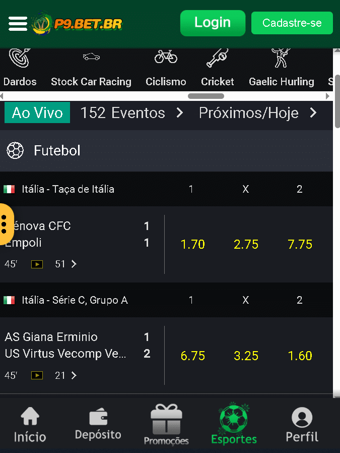Viewport: 340px width, 453px height.
Task: Click the Login button
Action: coord(213,23)
